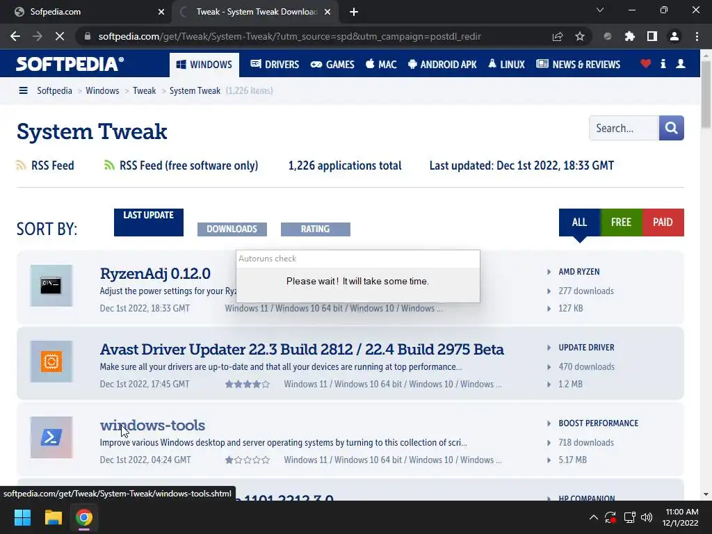Click the page vertical scrollbar thumb
This screenshot has width=712, height=534.
[x=706, y=95]
